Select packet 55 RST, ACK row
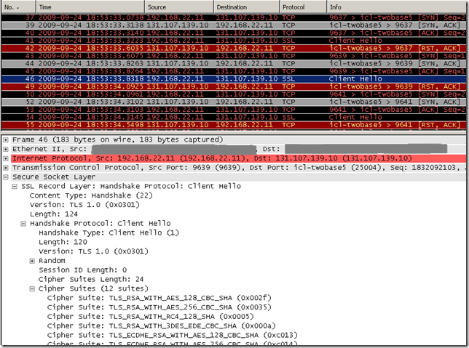Screen dimensions: 469x348 pyautogui.click(x=234, y=125)
